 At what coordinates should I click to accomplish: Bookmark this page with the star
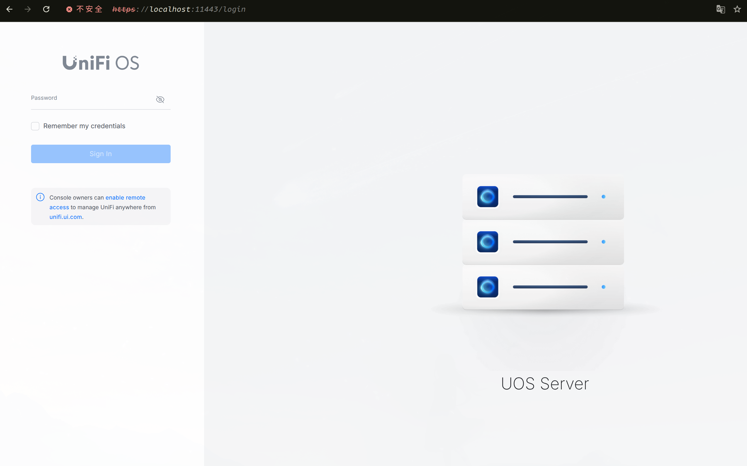(x=737, y=9)
